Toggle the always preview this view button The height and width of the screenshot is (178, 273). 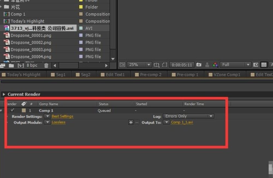[x=122, y=65]
